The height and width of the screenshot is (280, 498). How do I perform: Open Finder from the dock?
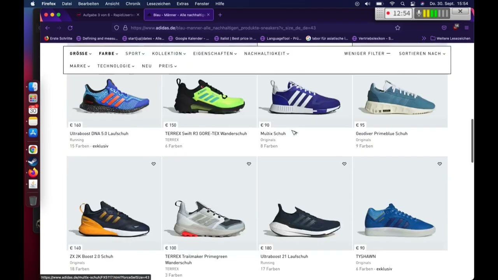point(33,87)
